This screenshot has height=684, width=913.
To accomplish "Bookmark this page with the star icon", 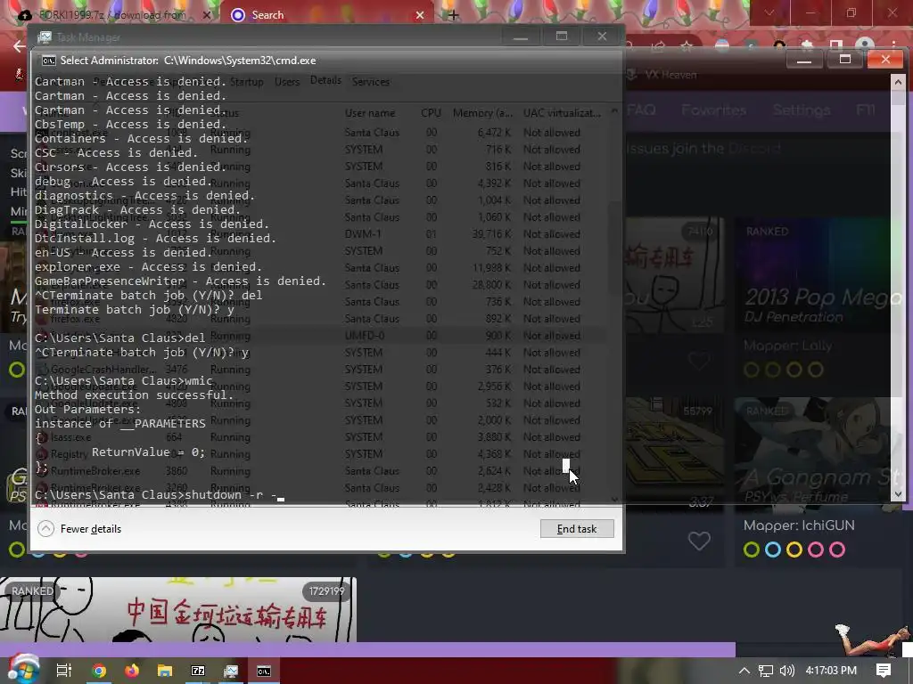I will (687, 46).
